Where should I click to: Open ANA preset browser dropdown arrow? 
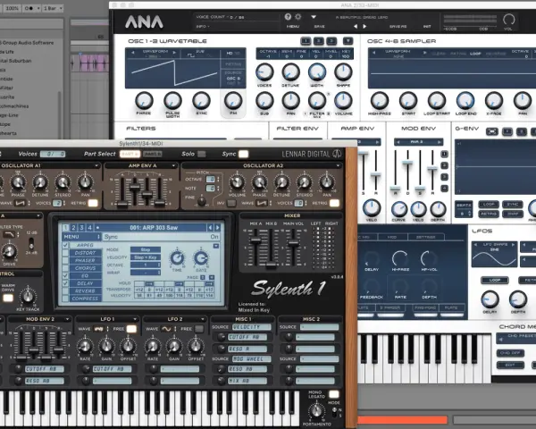point(314,17)
